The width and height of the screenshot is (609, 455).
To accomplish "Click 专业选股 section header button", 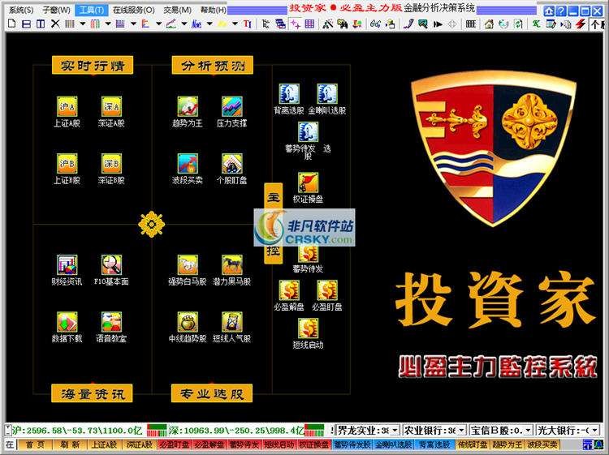I will (212, 393).
